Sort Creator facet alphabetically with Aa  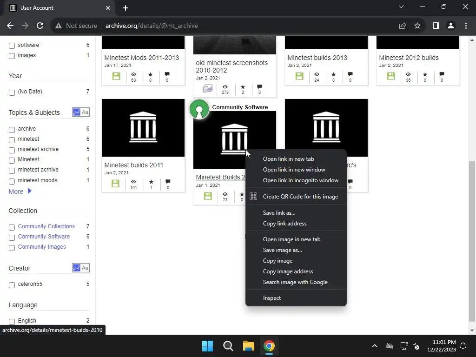point(86,268)
